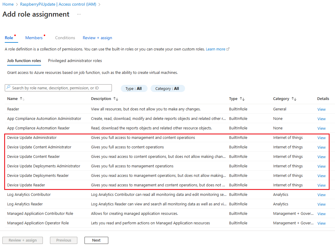
Task: Sort roles by Type column arrows
Action: [242, 99]
